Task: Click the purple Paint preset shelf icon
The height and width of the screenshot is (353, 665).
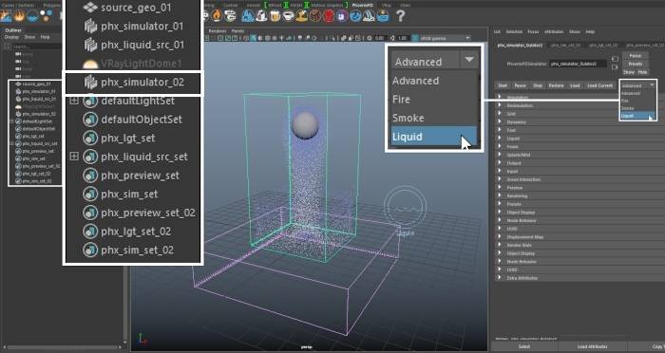Action: (x=342, y=16)
